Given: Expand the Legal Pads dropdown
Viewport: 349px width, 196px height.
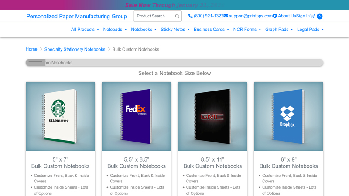Looking at the screenshot, I should [310, 29].
